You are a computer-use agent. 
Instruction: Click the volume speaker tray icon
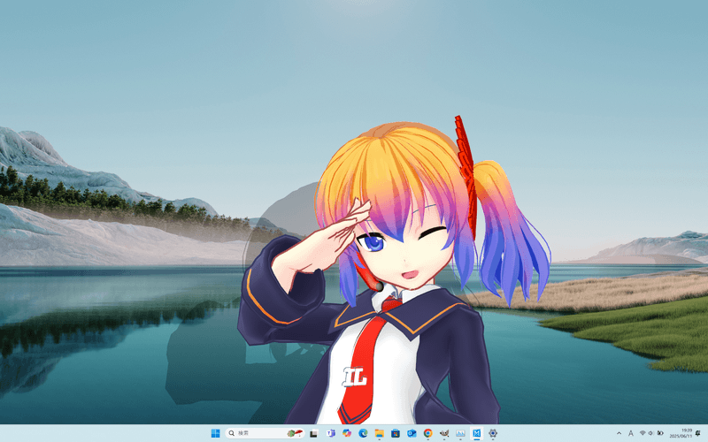[651, 433]
